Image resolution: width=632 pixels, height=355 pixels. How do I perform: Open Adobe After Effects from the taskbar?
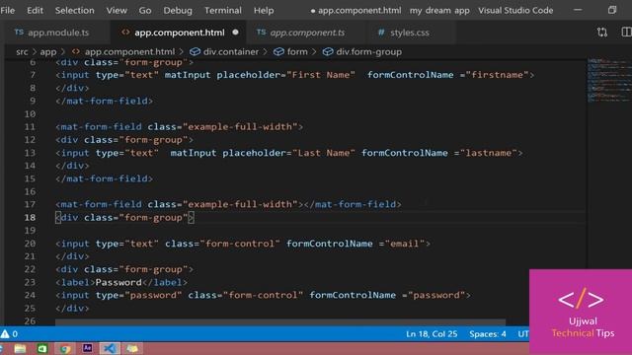[87, 348]
